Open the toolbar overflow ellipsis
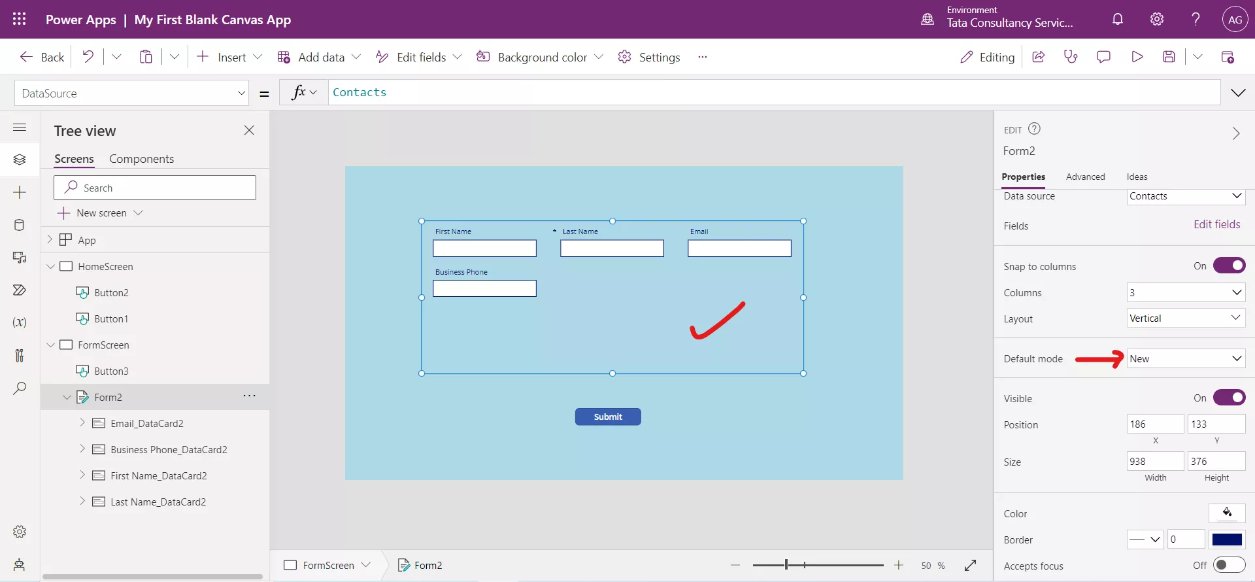Viewport: 1255px width, 582px height. 703,57
